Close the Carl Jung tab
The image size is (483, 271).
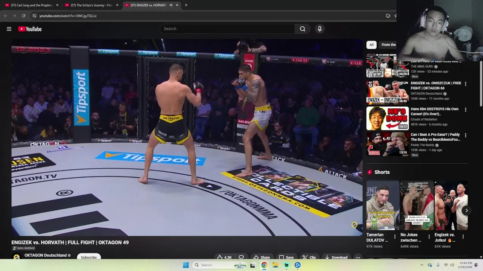57,5
